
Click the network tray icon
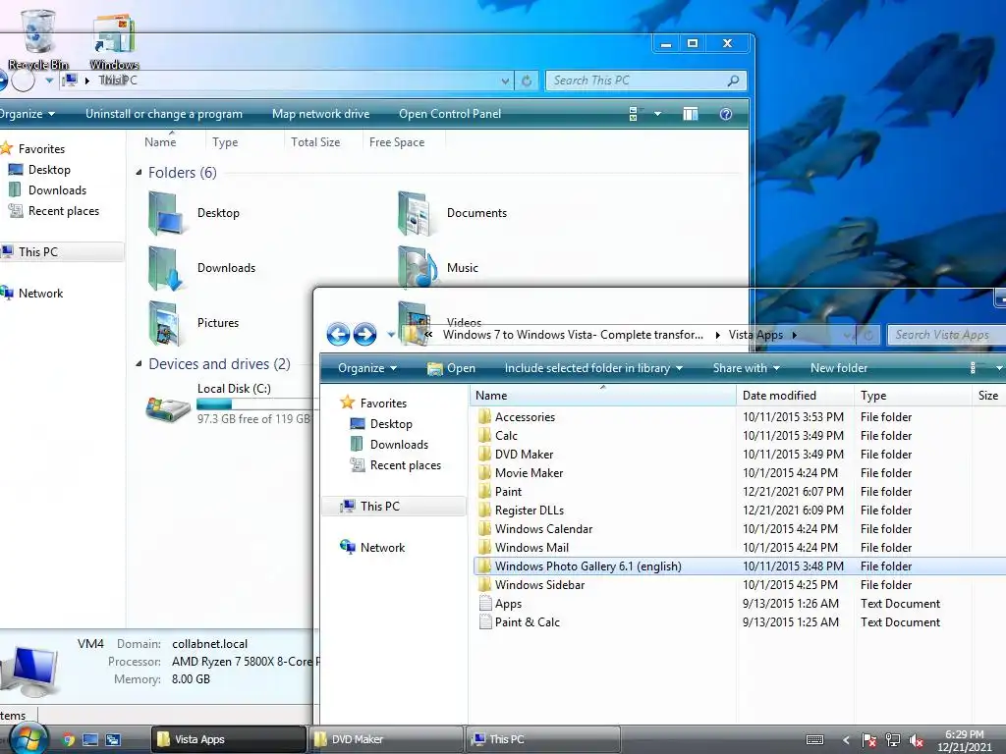click(892, 740)
